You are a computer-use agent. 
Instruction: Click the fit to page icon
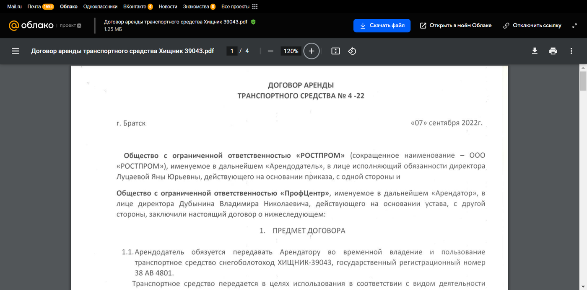point(335,51)
